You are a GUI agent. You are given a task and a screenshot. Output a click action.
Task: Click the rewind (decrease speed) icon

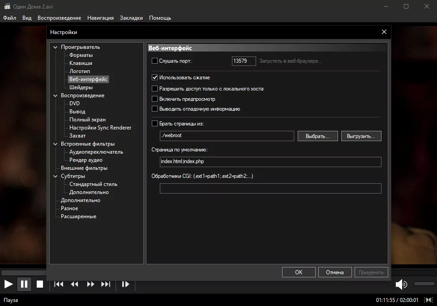tap(75, 284)
